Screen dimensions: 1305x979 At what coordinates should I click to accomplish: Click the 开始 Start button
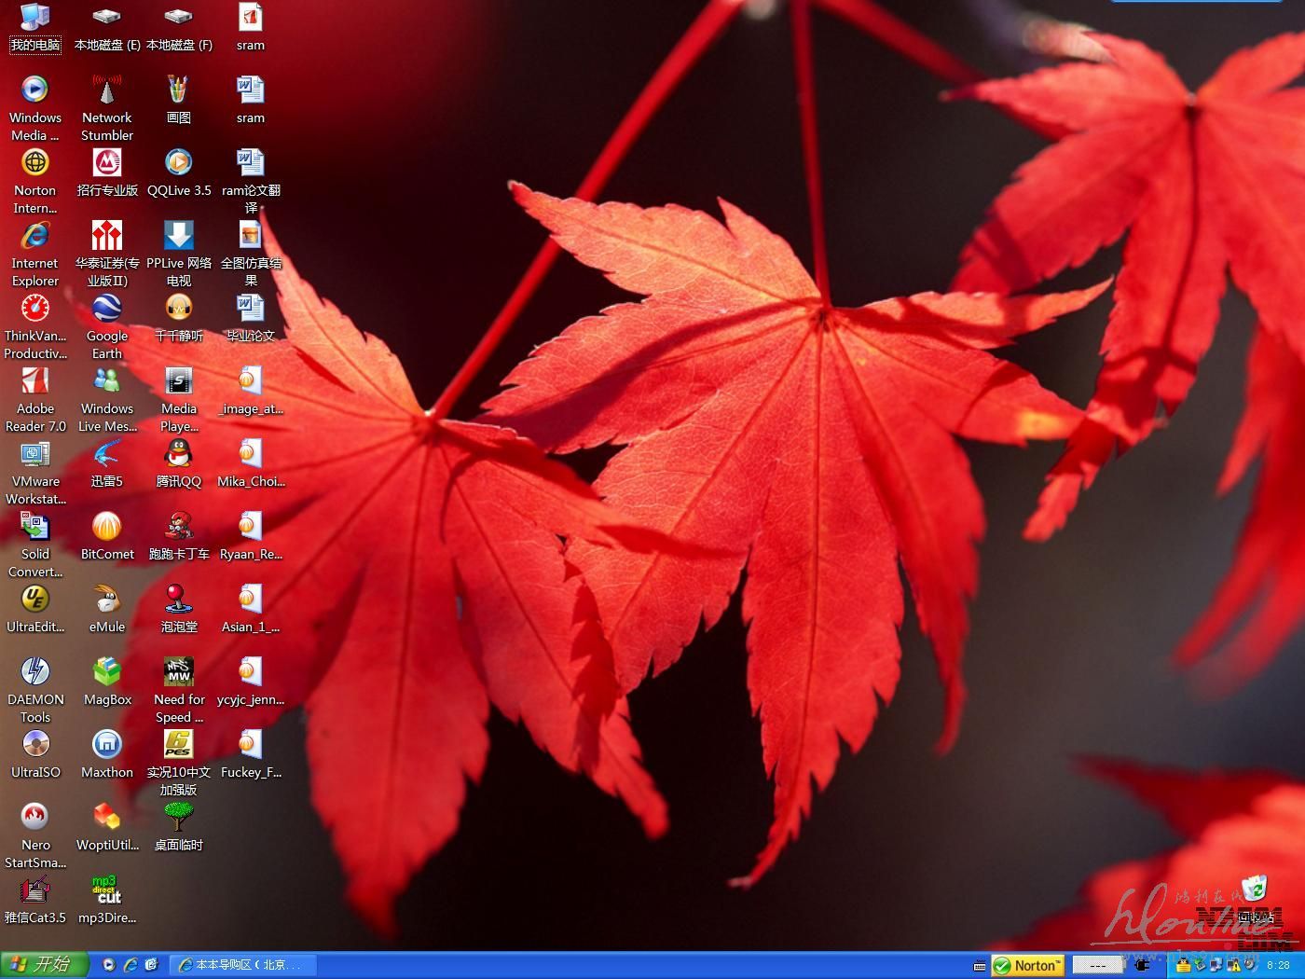(44, 965)
